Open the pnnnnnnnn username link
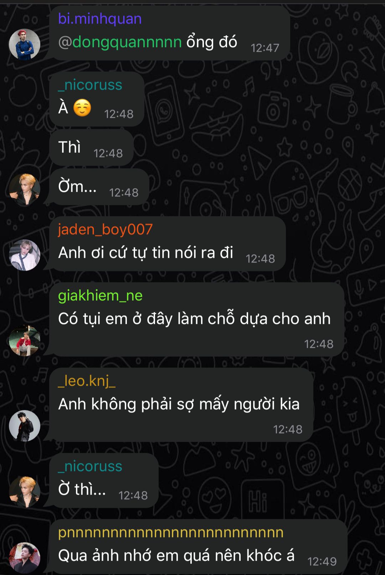This screenshot has height=575, width=385. click(x=171, y=532)
